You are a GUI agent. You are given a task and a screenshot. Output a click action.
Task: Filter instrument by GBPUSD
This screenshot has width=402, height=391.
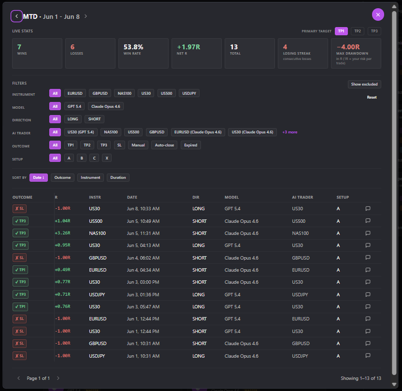click(100, 93)
